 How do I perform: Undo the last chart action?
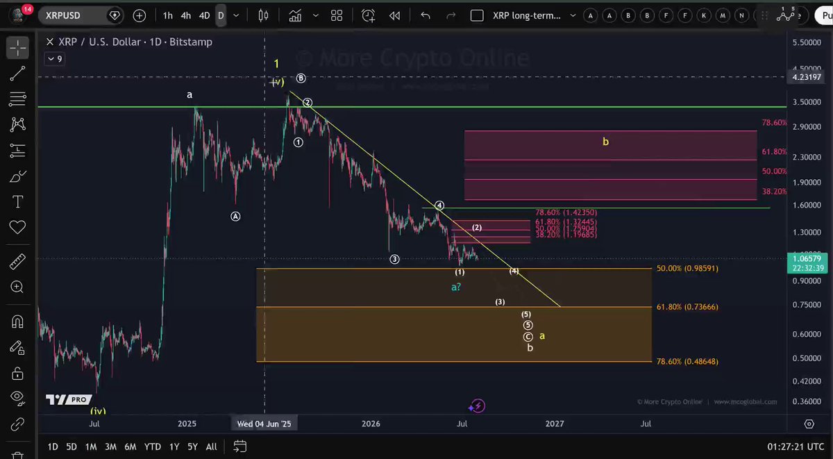[426, 15]
